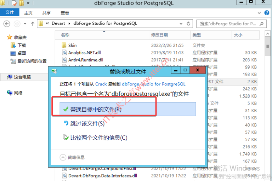Select the Skin folder

coord(72,45)
